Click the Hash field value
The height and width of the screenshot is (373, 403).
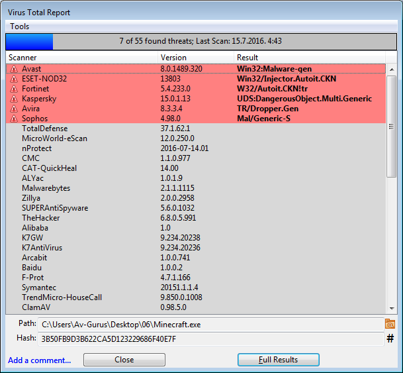click(x=210, y=339)
